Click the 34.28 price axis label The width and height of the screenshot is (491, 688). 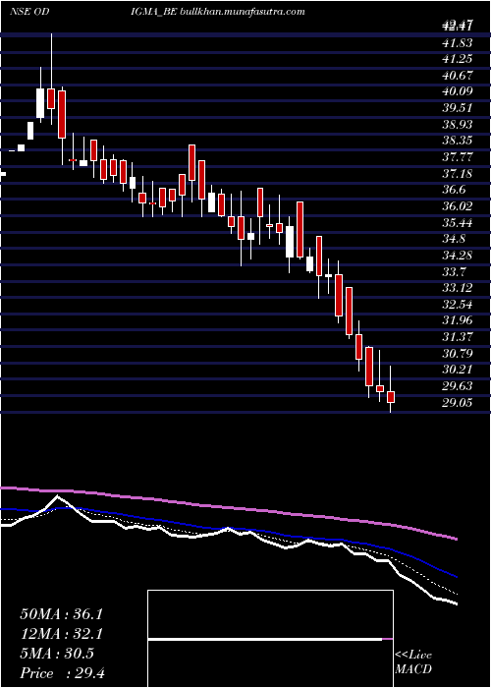pos(457,256)
